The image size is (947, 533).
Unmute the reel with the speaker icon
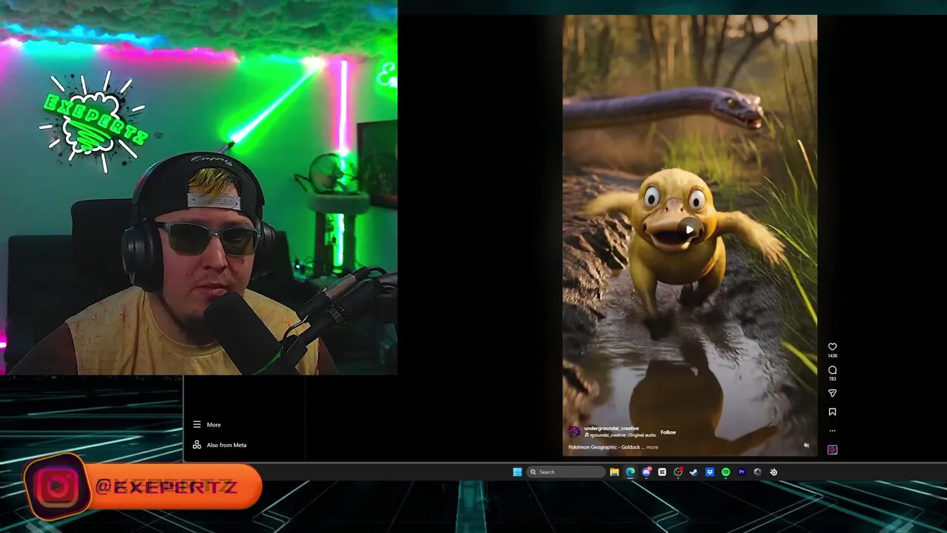806,446
